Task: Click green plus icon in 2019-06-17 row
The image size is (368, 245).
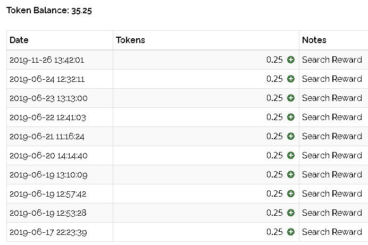Action: 290,232
